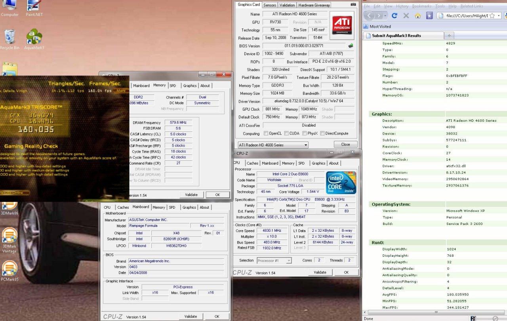Open the browser History menu
The height and width of the screenshot is (321, 507).
402,6
